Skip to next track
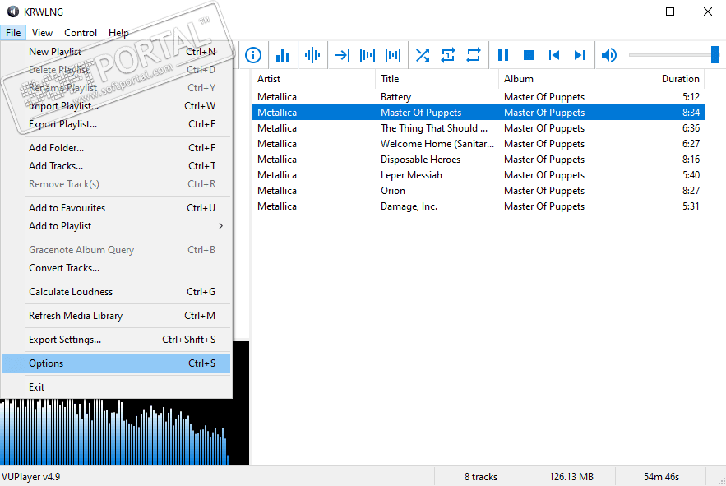Screen dimensions: 726x486 (579, 55)
